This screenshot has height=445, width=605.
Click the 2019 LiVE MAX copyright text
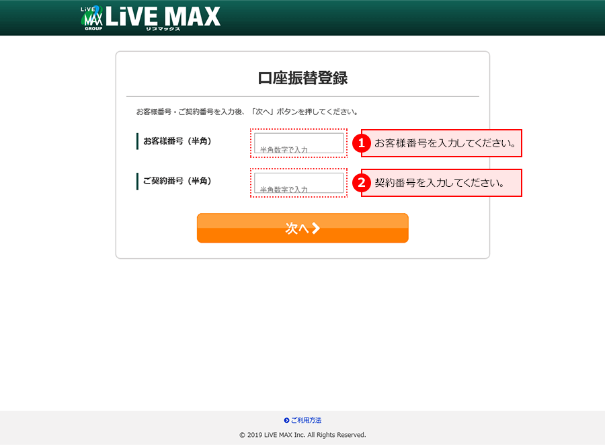click(x=302, y=435)
